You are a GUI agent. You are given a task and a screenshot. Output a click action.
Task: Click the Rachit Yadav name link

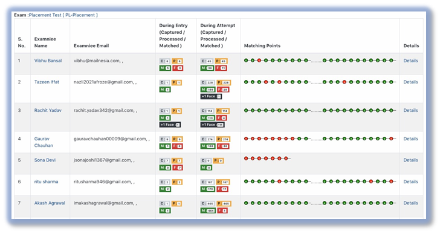click(48, 110)
